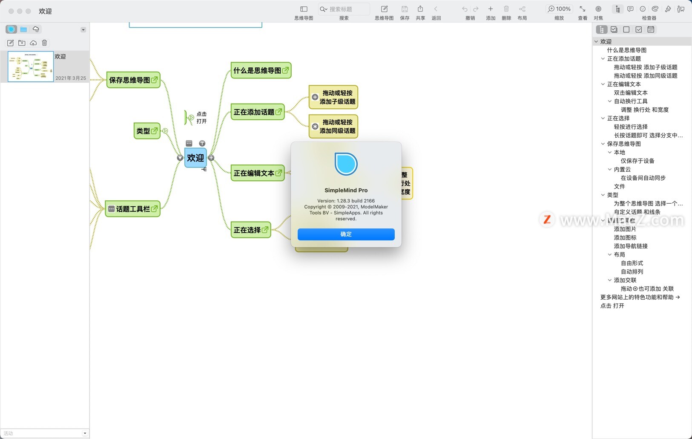Click the new mind map pencil icon in sidebar
Image resolution: width=692 pixels, height=439 pixels.
[10, 43]
